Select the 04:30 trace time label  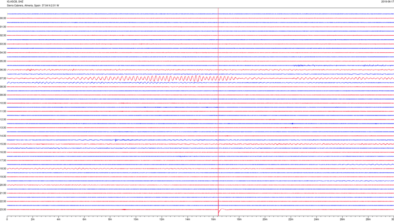(3, 53)
